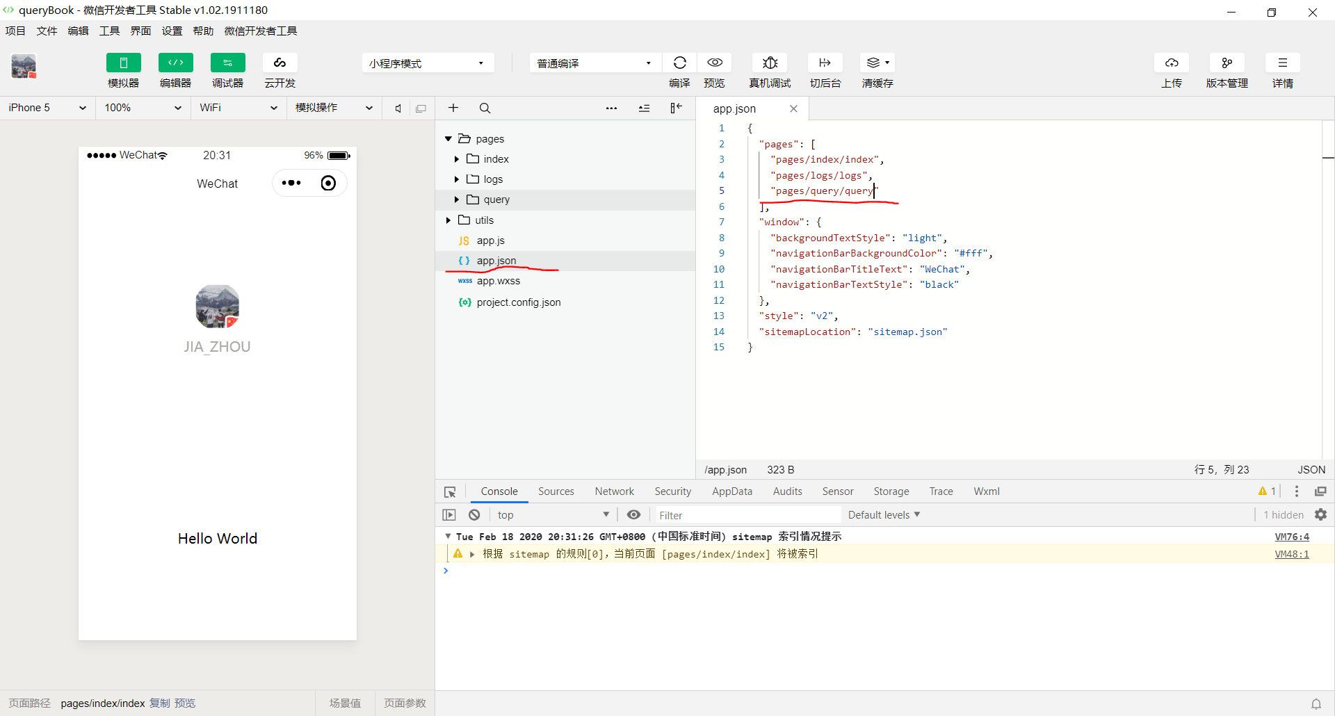1335x716 pixels.
Task: Clear cache via layers icon
Action: (877, 63)
